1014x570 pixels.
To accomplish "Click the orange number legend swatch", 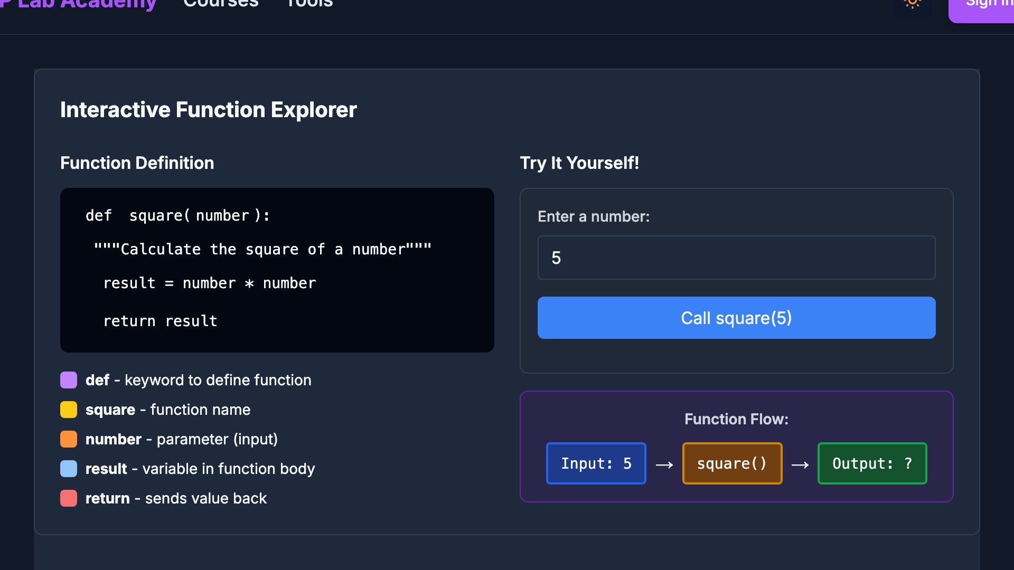I will (x=69, y=439).
